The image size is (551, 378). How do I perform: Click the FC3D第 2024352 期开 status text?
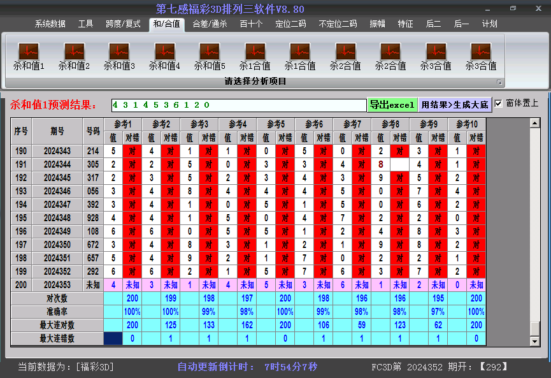point(440,367)
